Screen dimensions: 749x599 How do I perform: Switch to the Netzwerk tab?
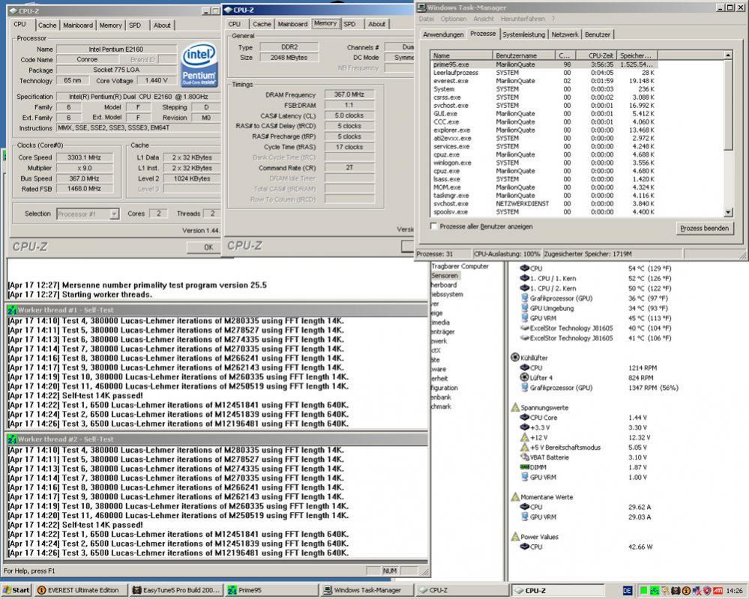pyautogui.click(x=565, y=34)
